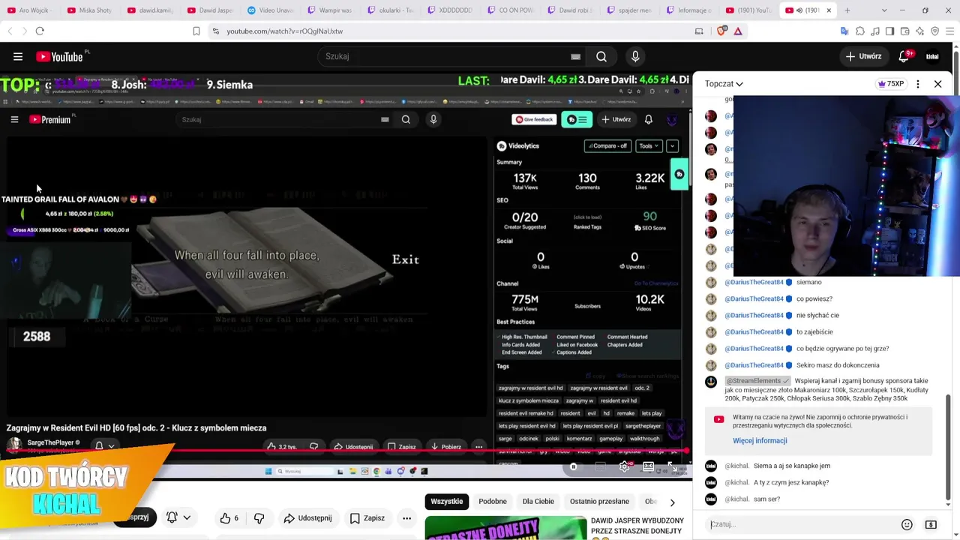Click @DariusTheGreat84 on the 'siemano' message
The height and width of the screenshot is (540, 960).
pyautogui.click(x=754, y=283)
